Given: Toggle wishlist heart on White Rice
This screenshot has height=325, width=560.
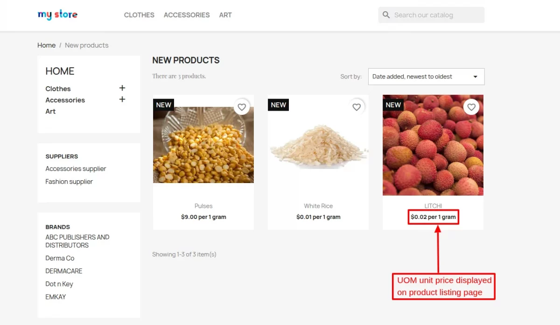Looking at the screenshot, I should coord(357,107).
